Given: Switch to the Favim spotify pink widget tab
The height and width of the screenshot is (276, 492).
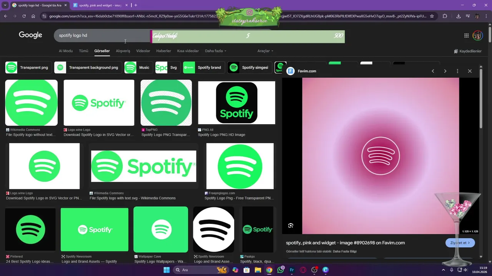Looking at the screenshot, I should 100,5.
